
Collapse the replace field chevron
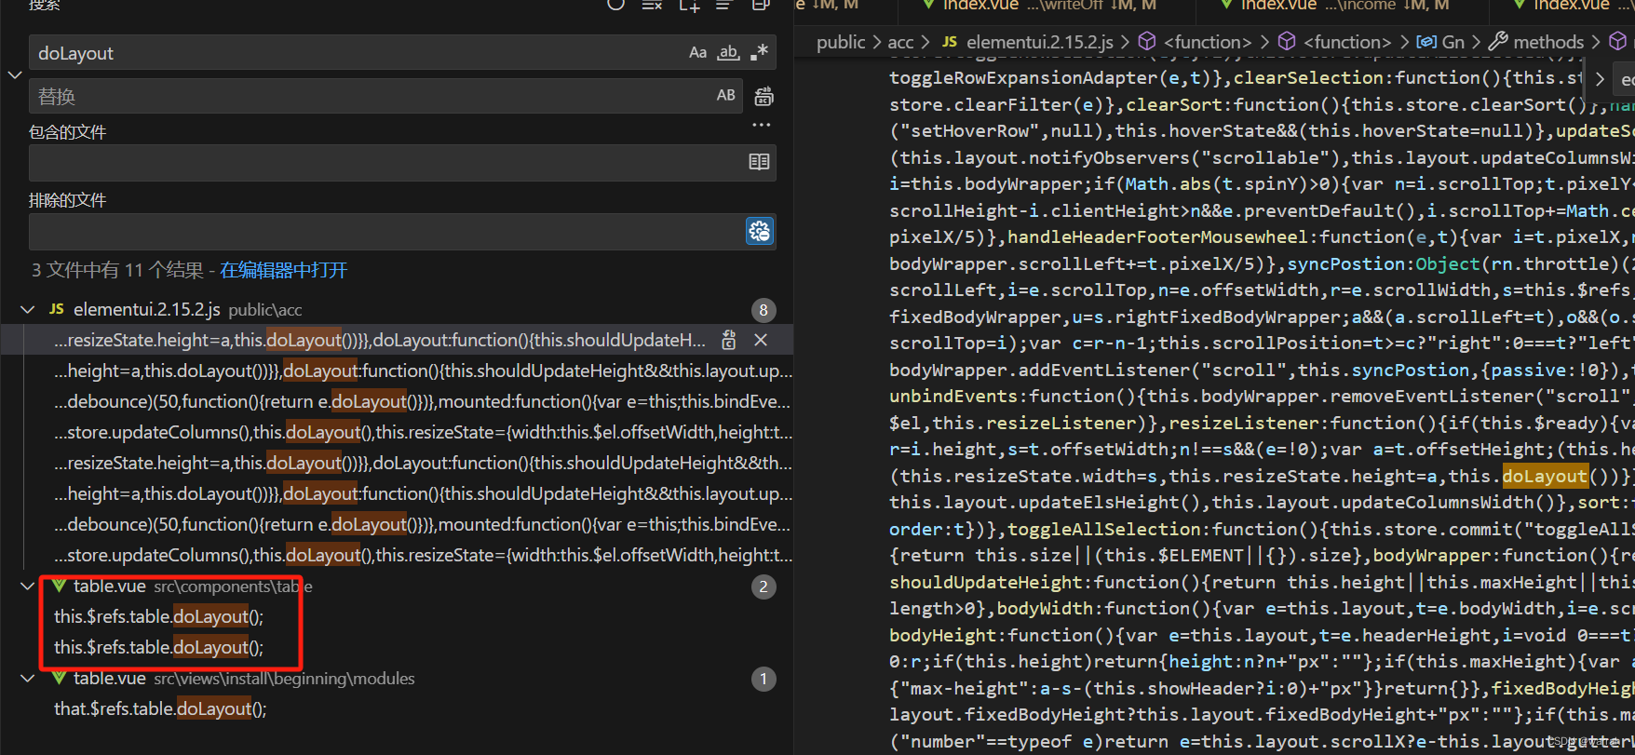coord(15,74)
